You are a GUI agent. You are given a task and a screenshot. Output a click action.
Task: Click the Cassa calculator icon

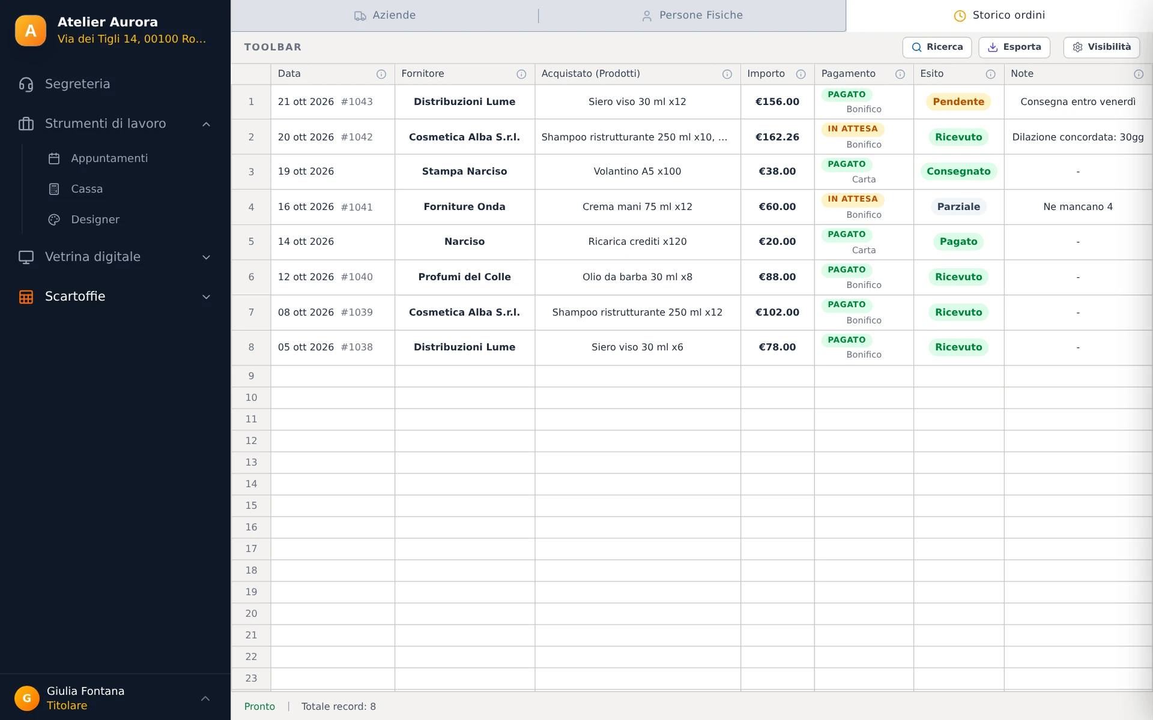54,189
